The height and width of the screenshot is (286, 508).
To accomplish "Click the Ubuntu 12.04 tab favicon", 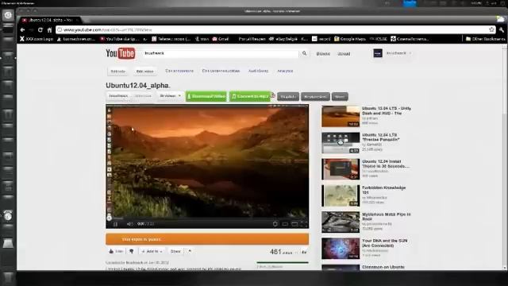I will click(25, 20).
